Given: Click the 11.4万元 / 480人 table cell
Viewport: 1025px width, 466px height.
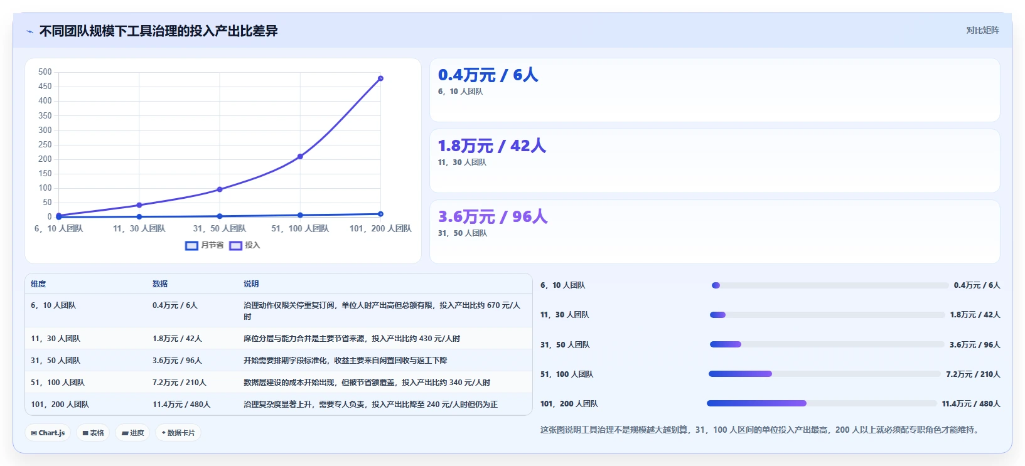Looking at the screenshot, I should (x=181, y=405).
